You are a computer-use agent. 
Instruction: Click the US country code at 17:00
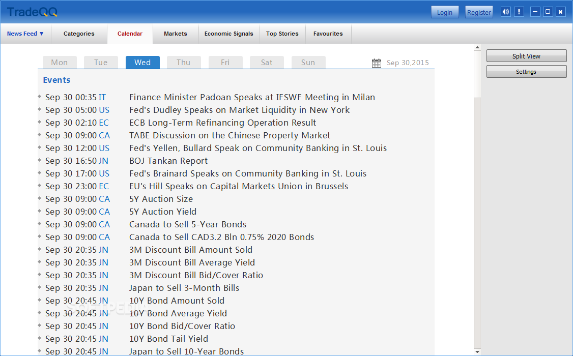(104, 174)
